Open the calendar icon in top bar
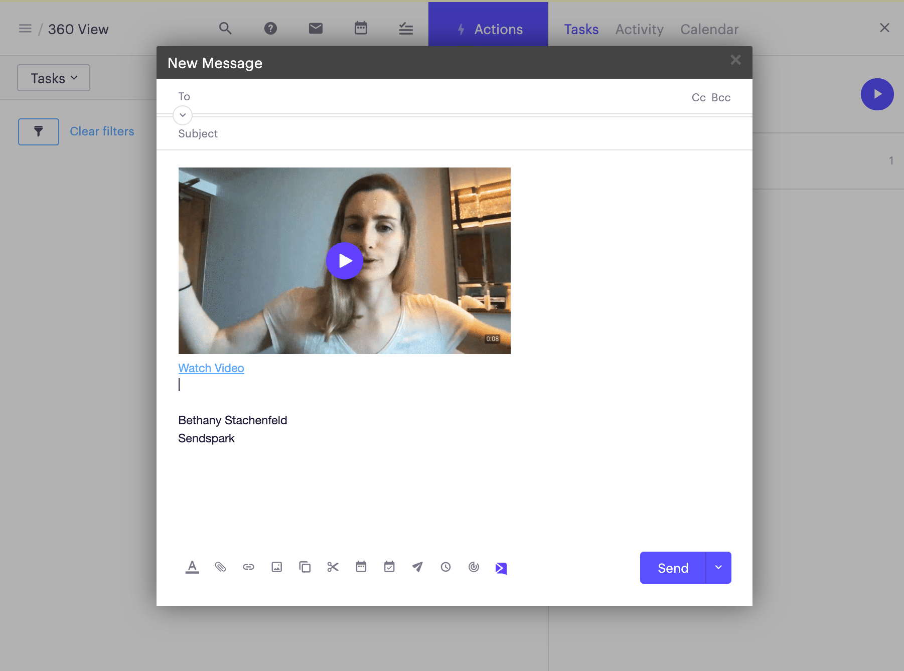904x671 pixels. tap(361, 28)
